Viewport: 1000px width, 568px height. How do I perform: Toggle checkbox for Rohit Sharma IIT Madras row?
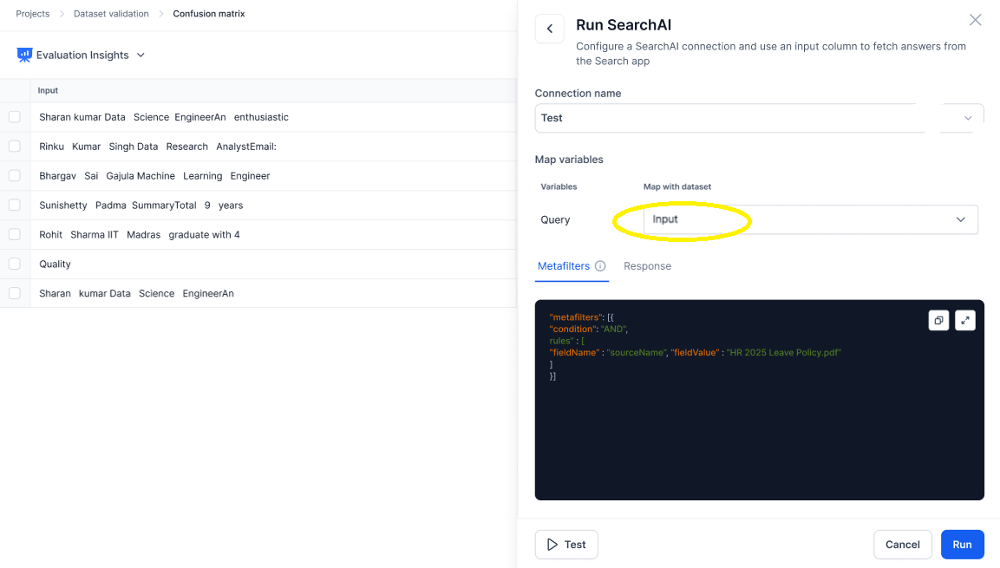[x=15, y=234]
